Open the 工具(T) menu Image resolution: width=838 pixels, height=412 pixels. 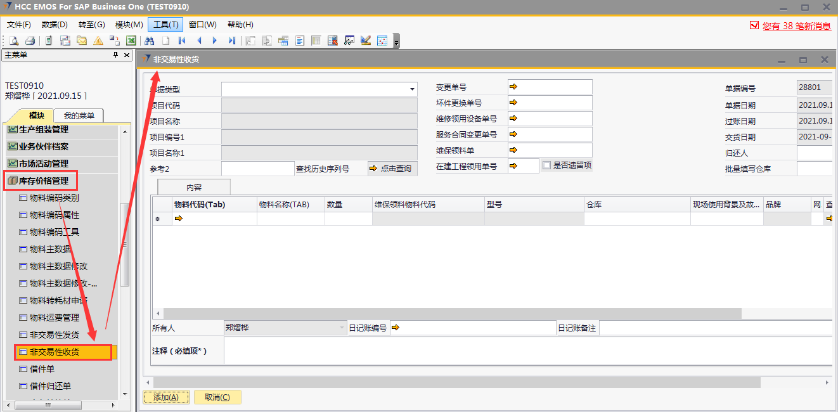[165, 25]
